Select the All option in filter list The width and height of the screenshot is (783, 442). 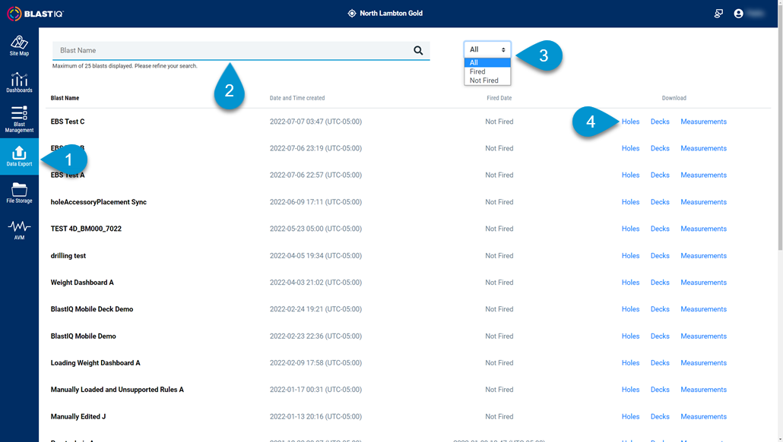[487, 62]
